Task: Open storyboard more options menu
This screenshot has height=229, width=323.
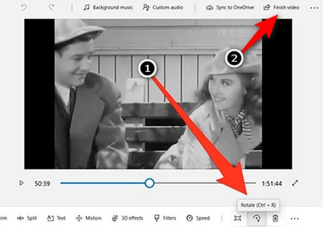Action: (x=294, y=218)
